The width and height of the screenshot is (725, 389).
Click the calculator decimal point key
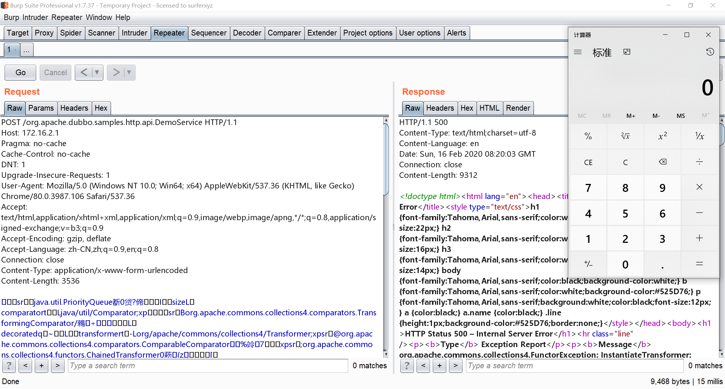(662, 264)
